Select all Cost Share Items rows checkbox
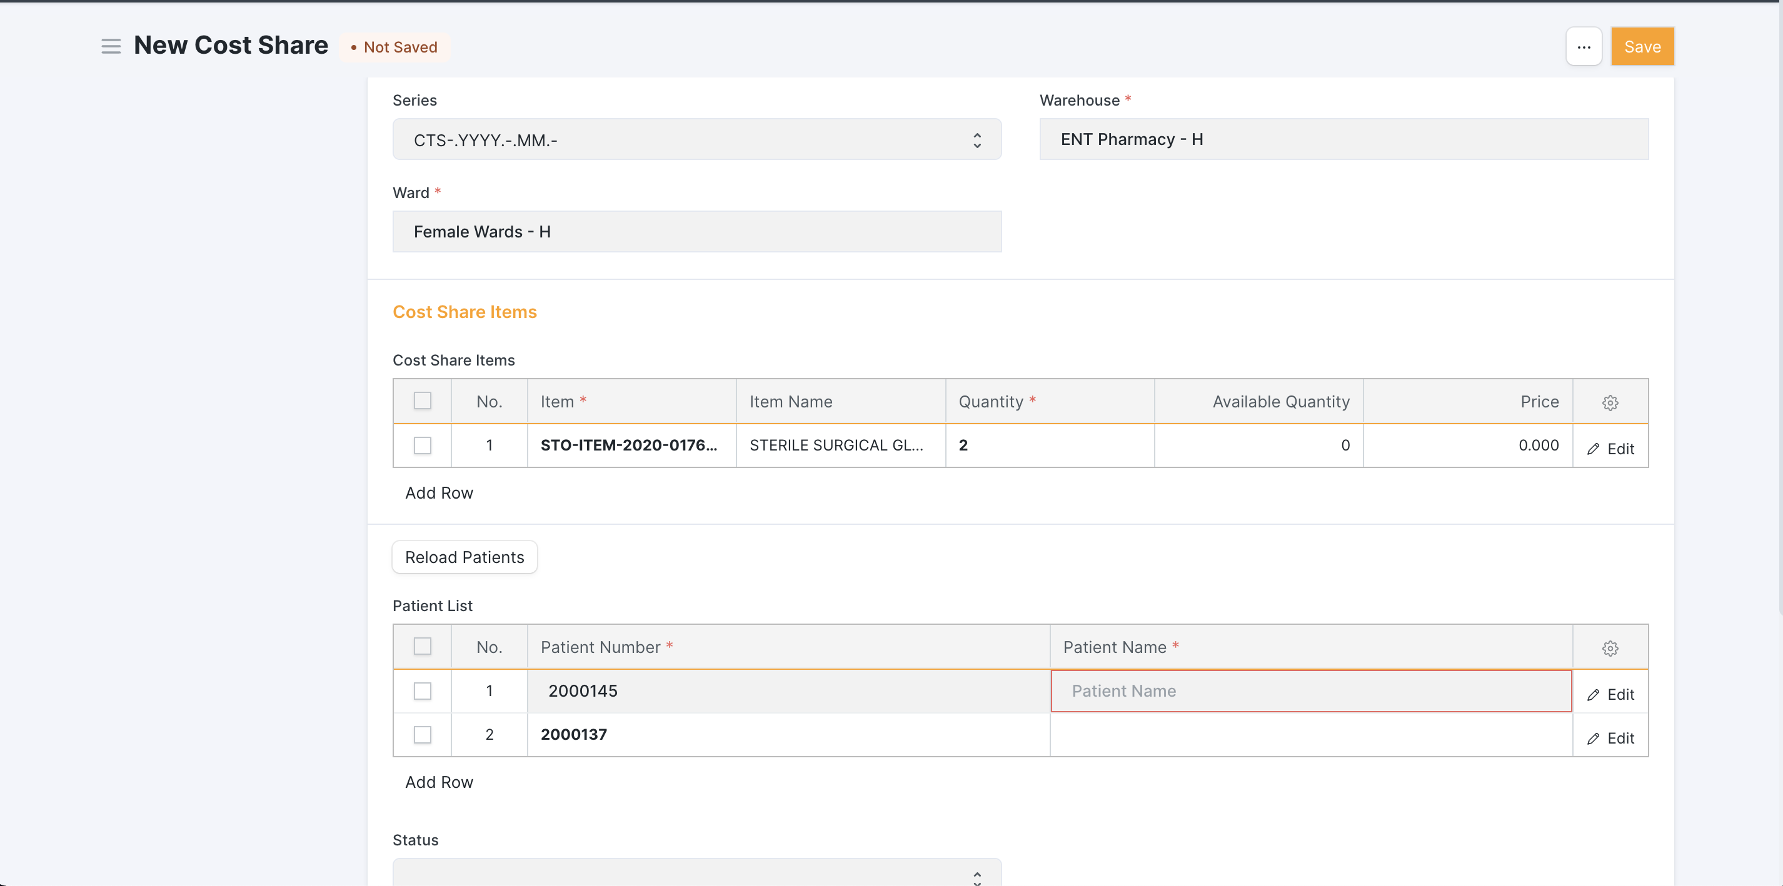This screenshot has width=1783, height=886. click(422, 401)
